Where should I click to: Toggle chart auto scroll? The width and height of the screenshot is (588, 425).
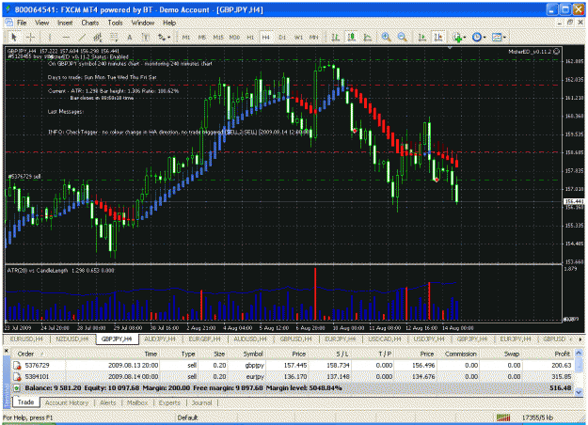421,37
